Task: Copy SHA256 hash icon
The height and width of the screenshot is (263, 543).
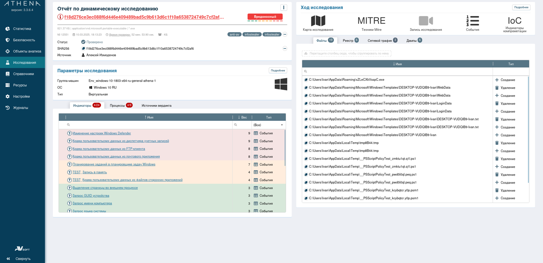Action: tap(83, 49)
